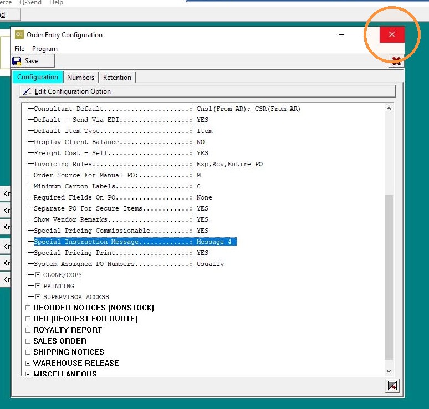Expand the CLONE/COPY node

click(x=38, y=275)
